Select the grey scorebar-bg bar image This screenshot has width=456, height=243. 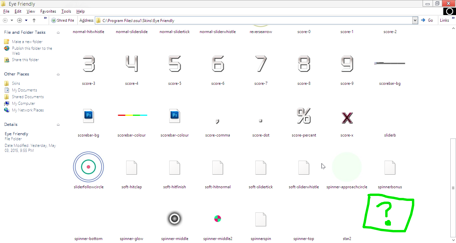tap(390, 63)
